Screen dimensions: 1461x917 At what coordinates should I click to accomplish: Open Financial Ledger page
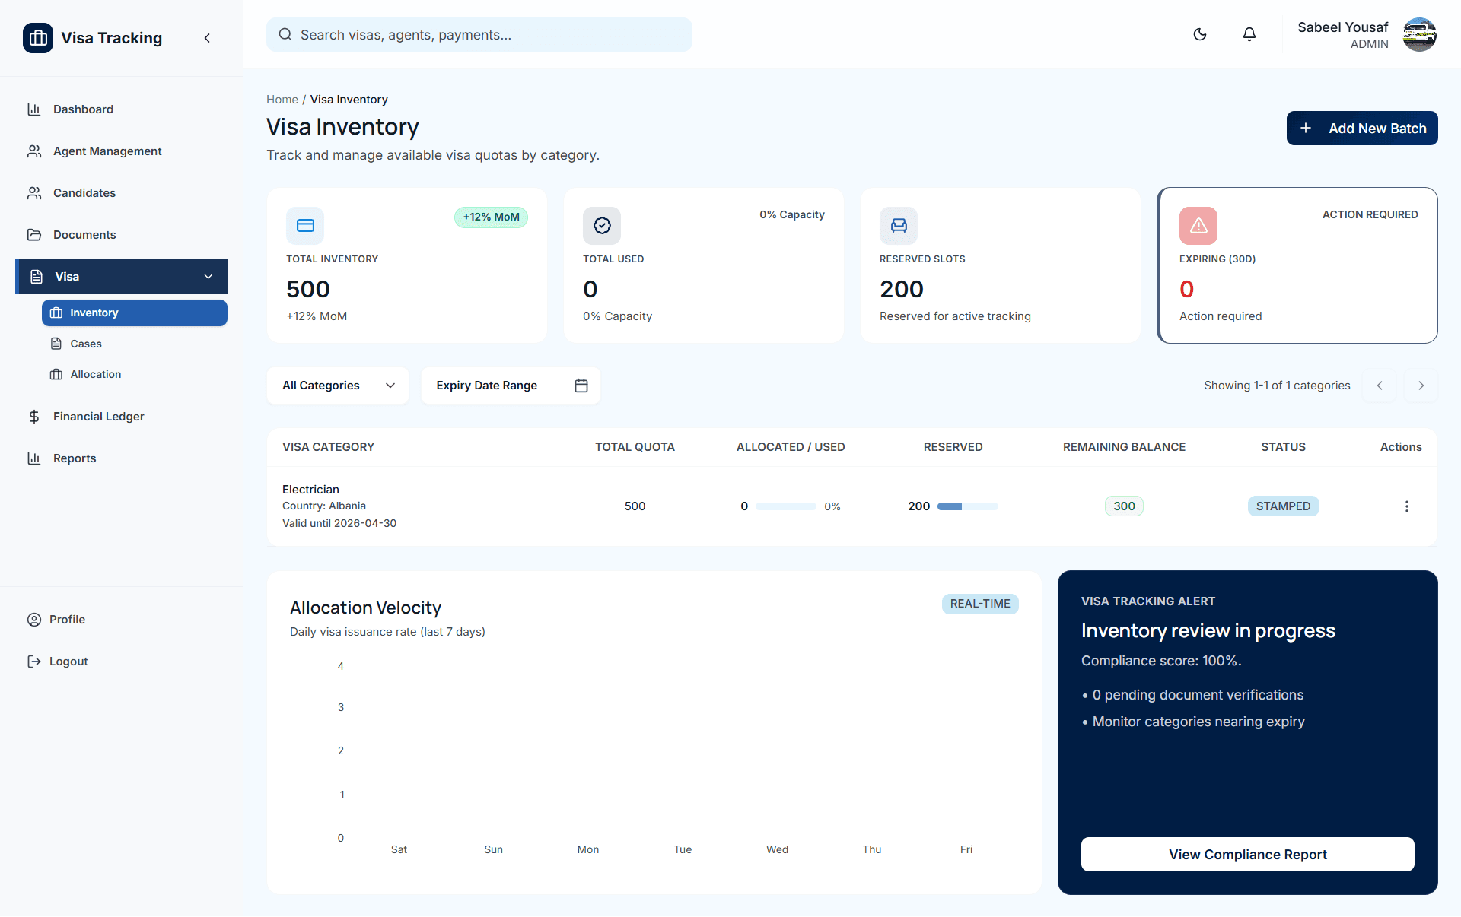click(x=122, y=417)
